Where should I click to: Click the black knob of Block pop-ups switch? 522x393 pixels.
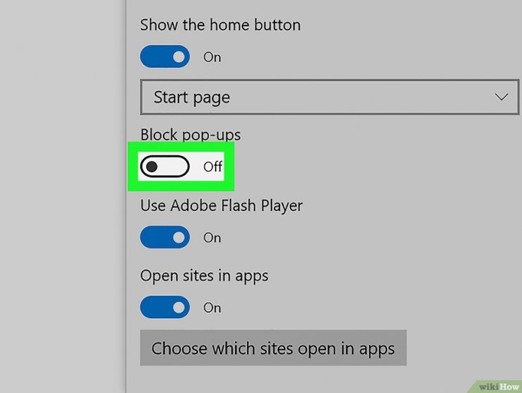[152, 167]
